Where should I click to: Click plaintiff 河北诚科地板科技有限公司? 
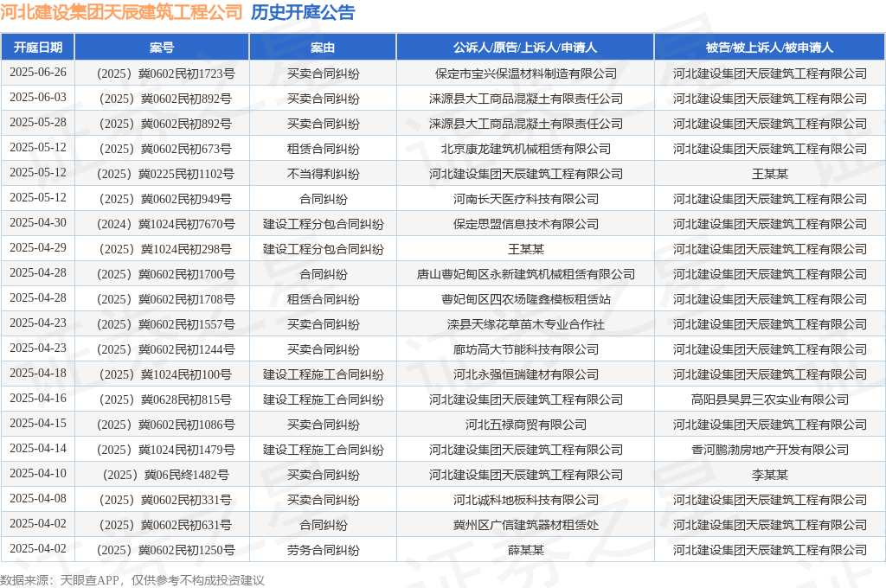click(x=525, y=500)
